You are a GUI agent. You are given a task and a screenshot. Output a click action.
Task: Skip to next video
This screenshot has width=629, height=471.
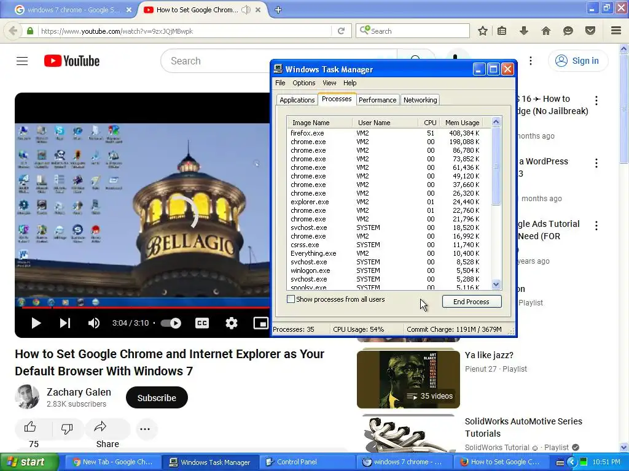click(x=65, y=323)
